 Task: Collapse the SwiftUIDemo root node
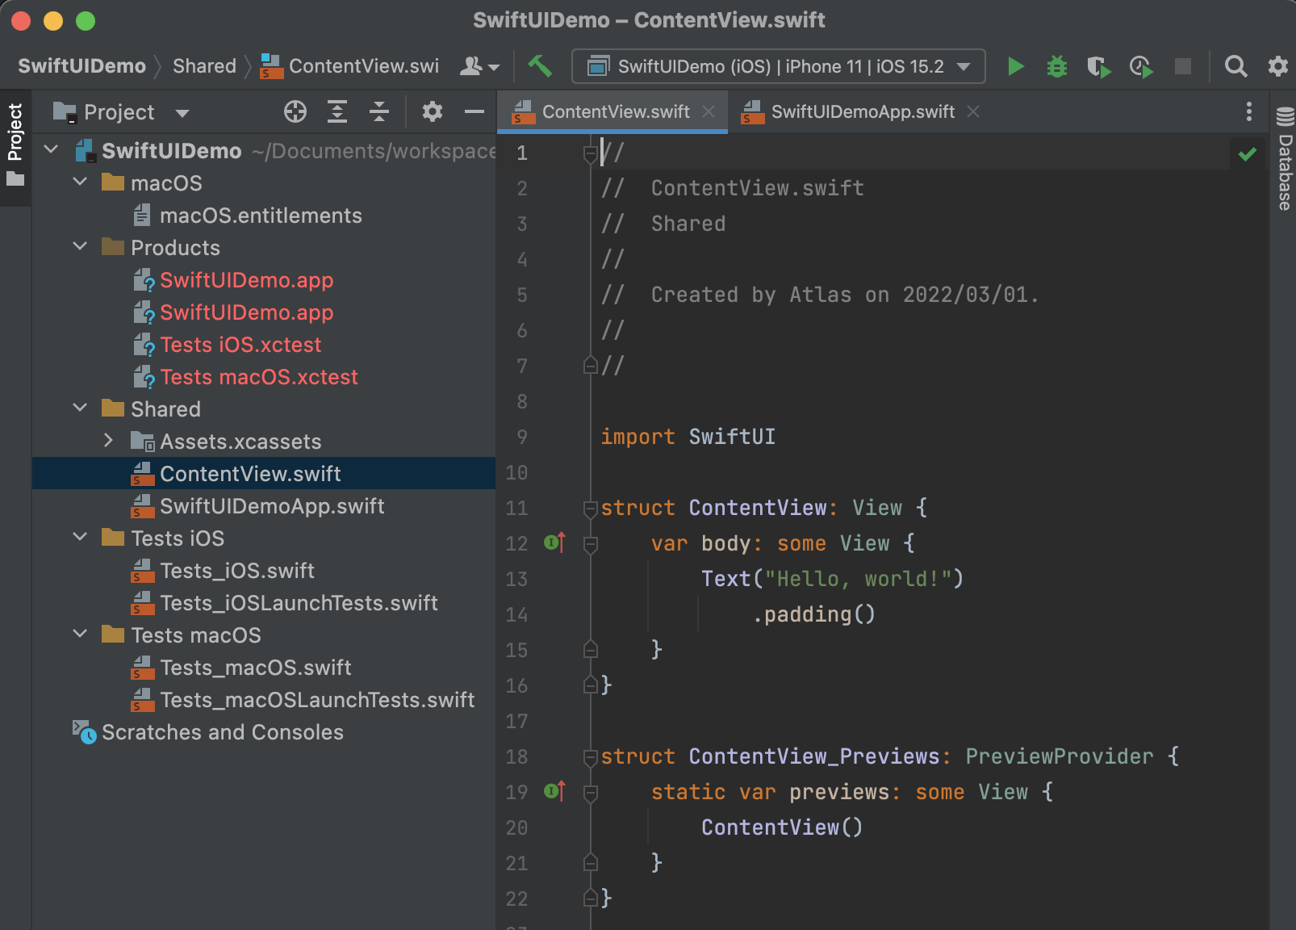[x=52, y=149]
